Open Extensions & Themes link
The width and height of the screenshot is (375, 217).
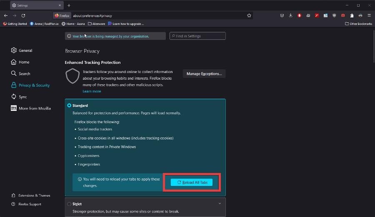30,195
